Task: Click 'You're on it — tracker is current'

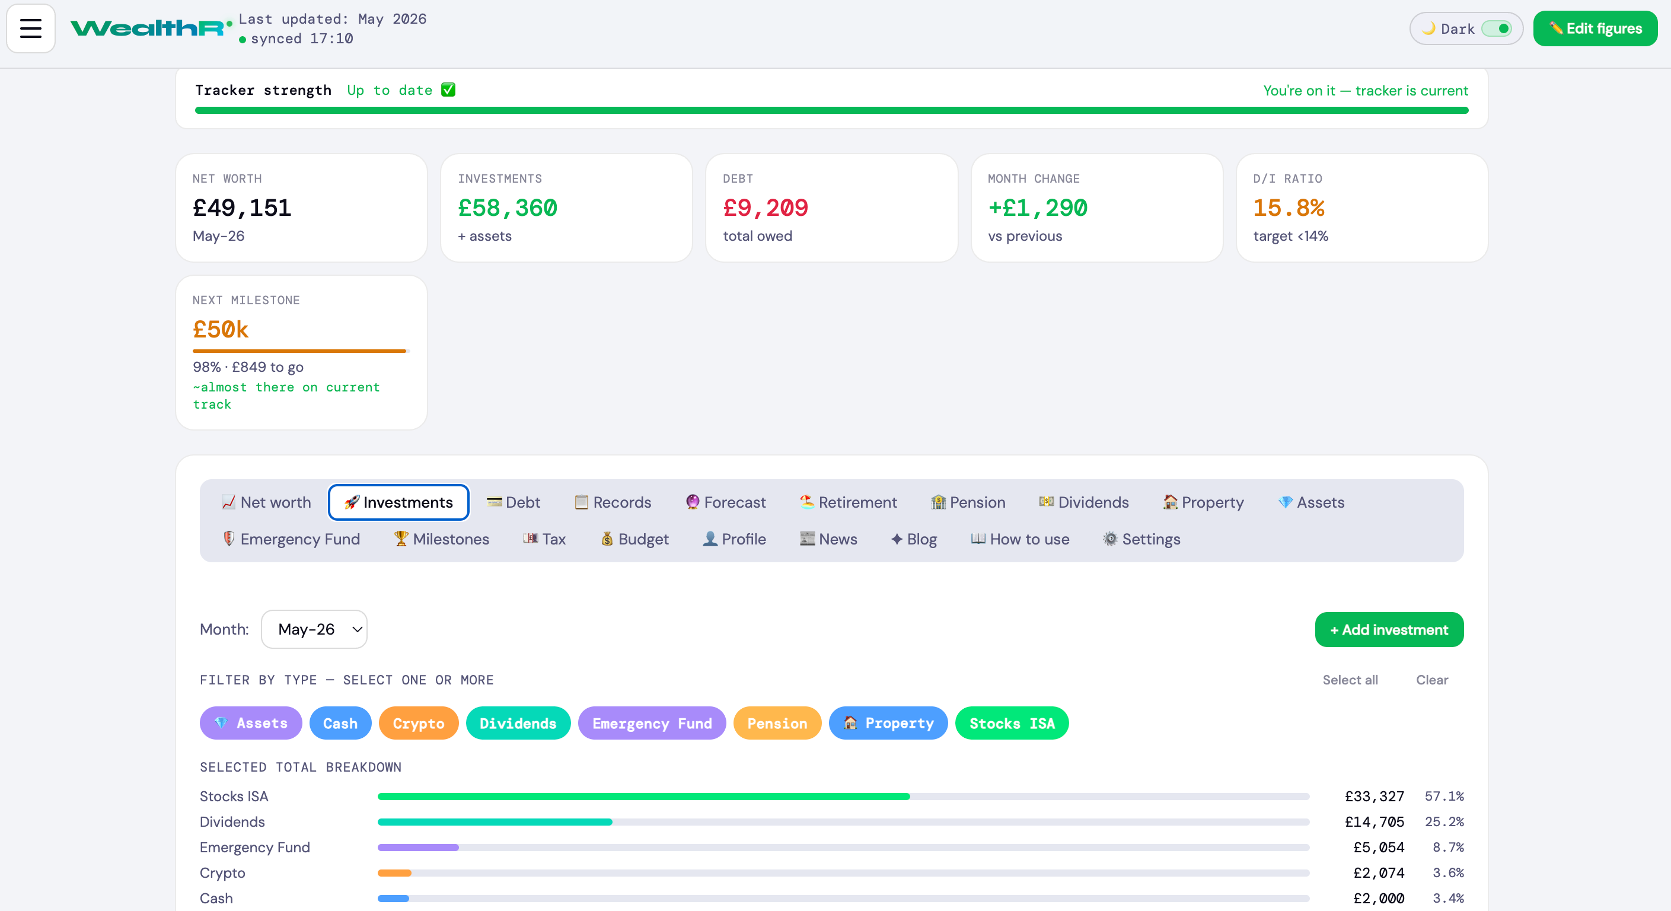Action: 1366,90
